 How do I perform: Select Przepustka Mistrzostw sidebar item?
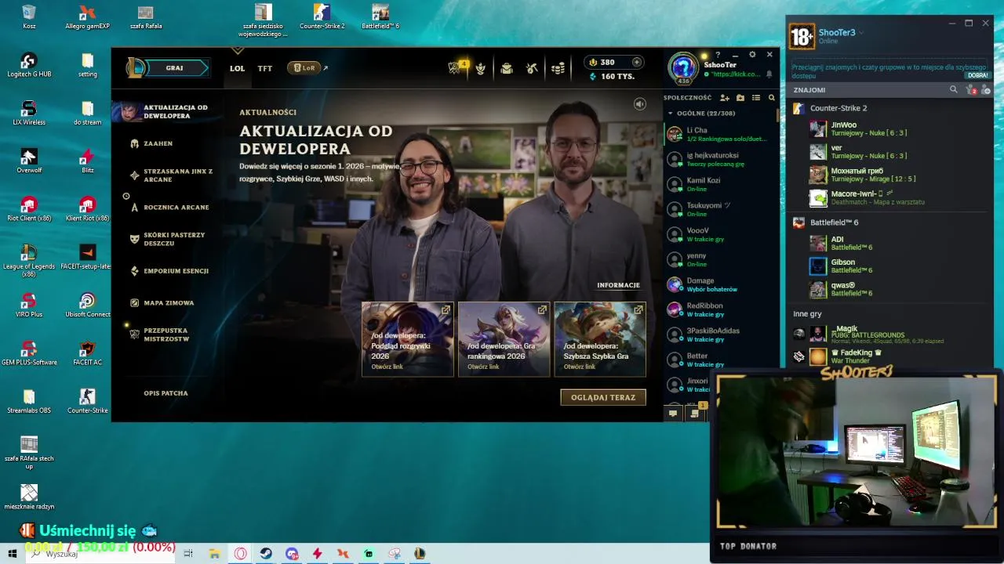pos(160,334)
